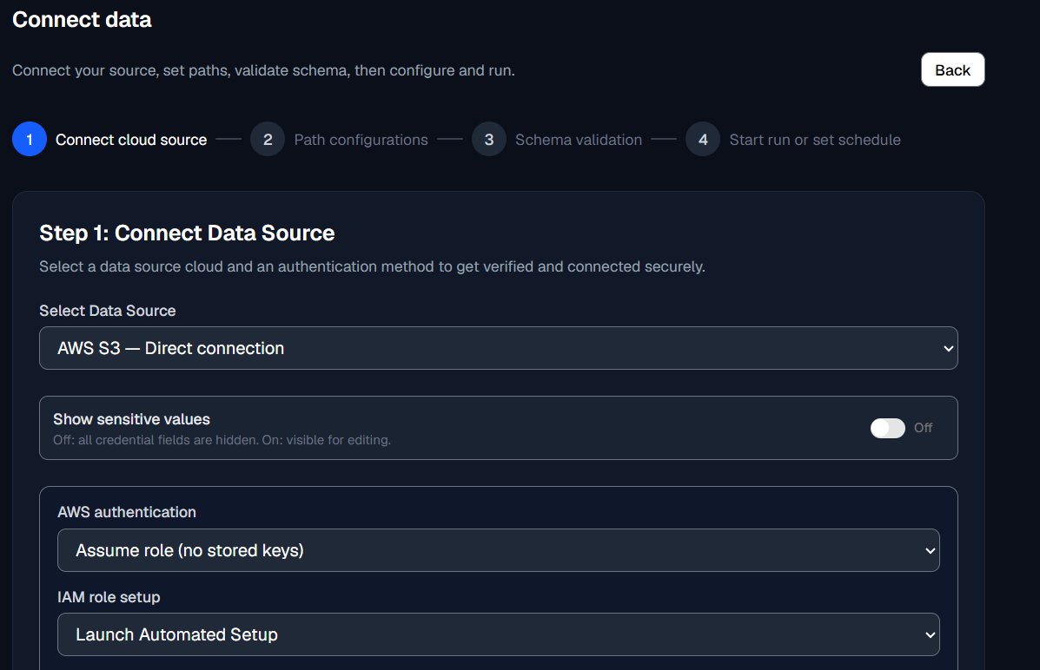Click the 'Show sensitive values' label

click(x=131, y=419)
